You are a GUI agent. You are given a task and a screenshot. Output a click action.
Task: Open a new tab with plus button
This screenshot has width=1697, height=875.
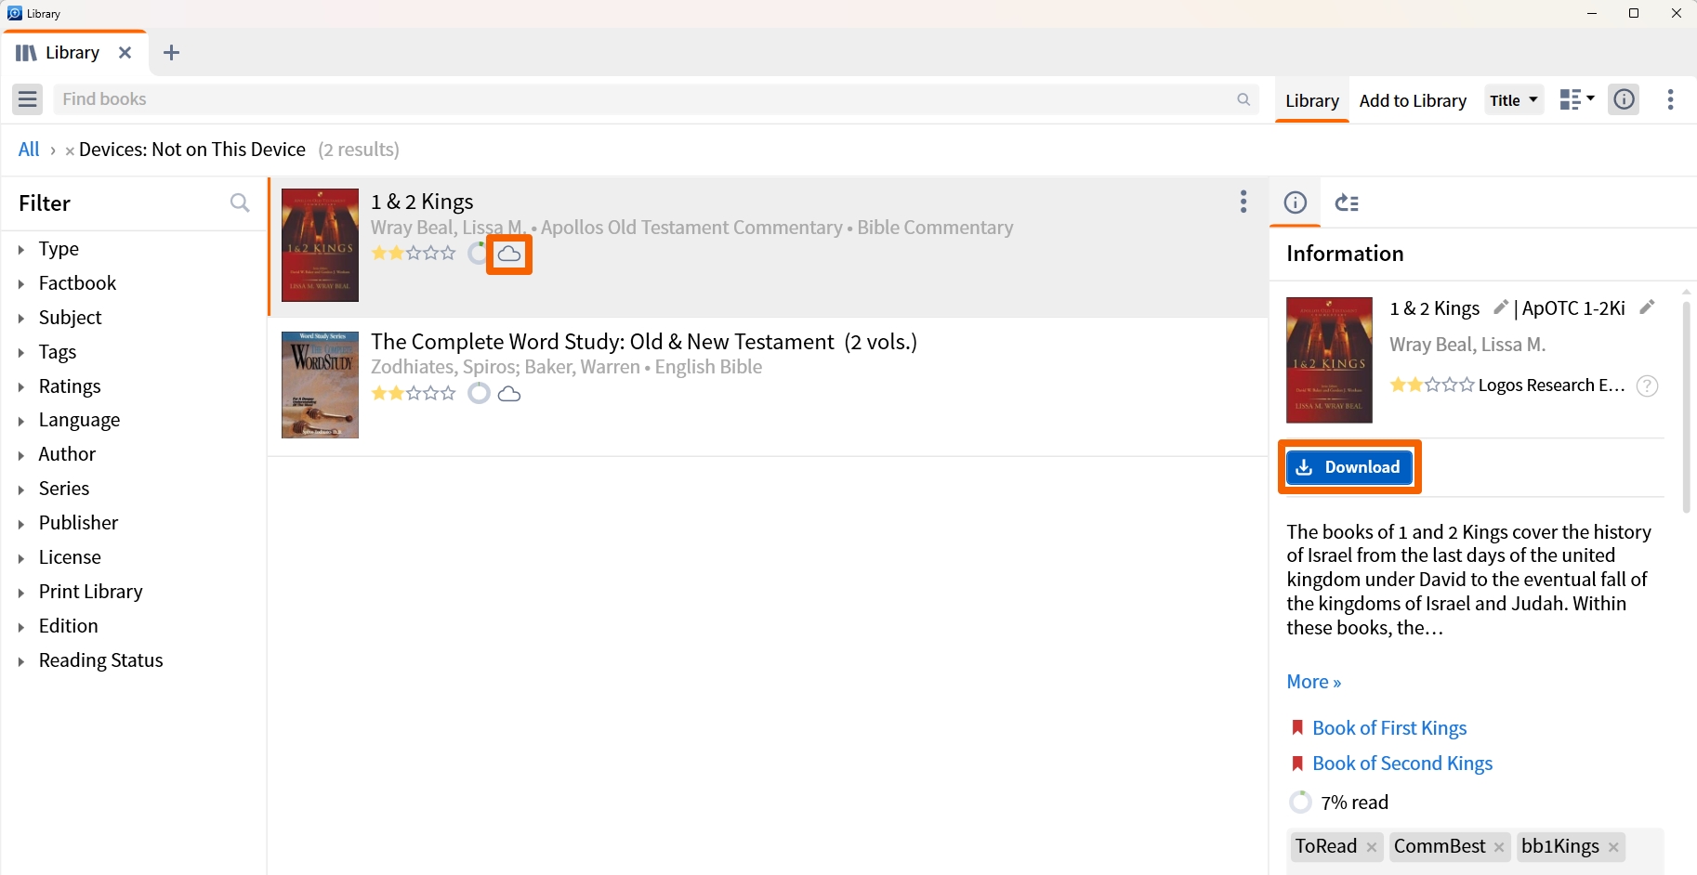click(x=171, y=53)
